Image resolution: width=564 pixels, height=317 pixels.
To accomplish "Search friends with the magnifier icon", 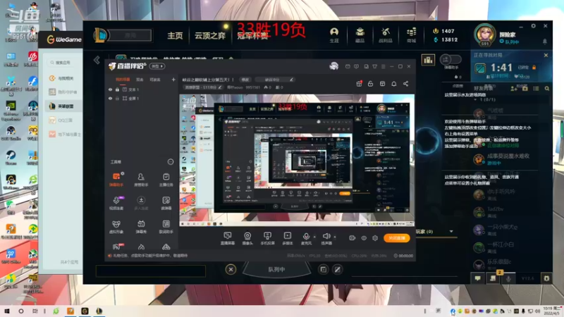I will [x=547, y=89].
